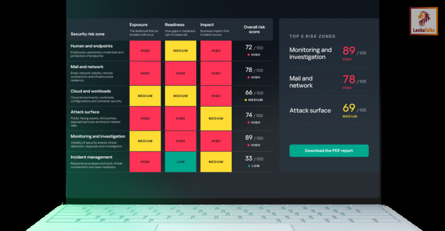445x231 pixels.
Task: Select HIGH Readiness cell for Attack surface
Action: tap(180, 118)
